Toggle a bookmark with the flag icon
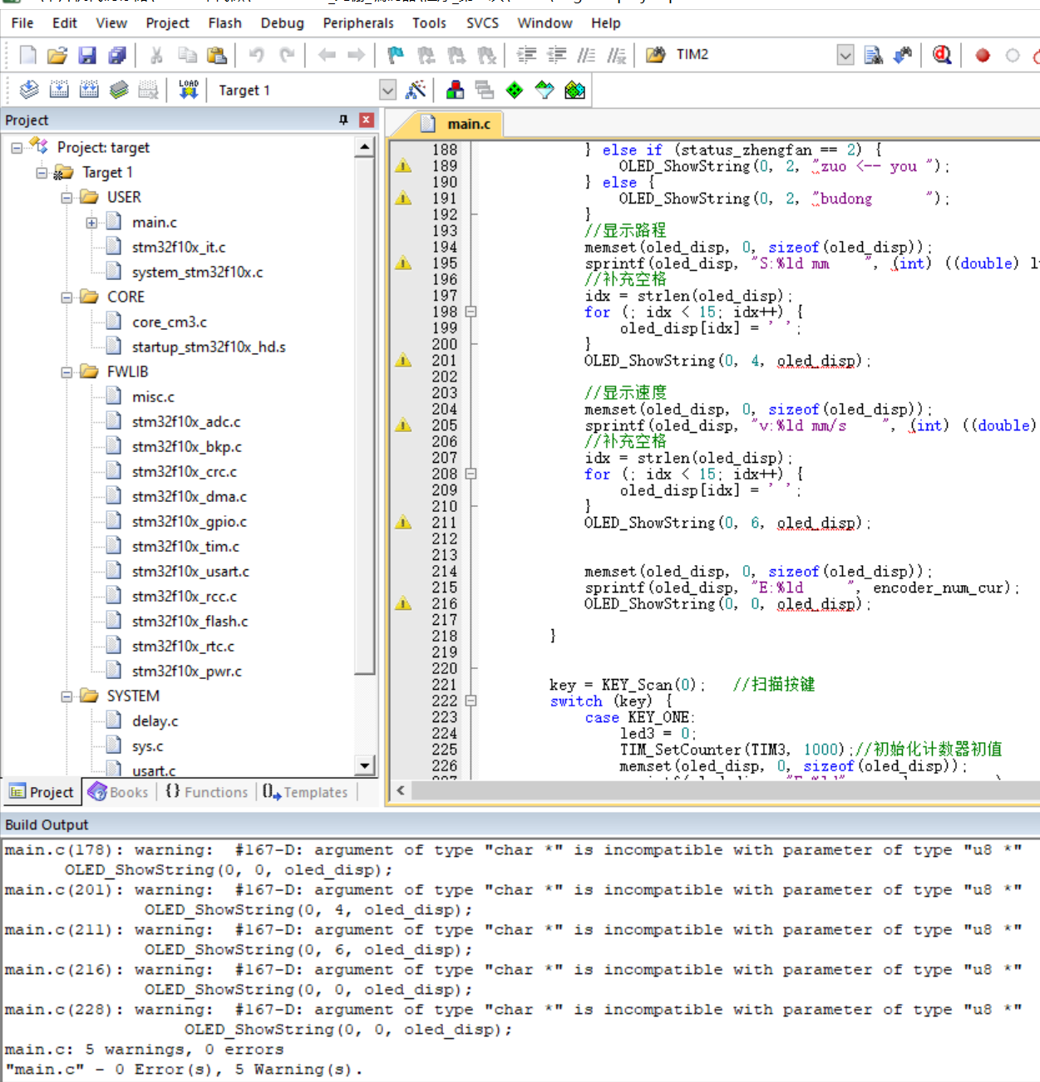 tap(396, 55)
